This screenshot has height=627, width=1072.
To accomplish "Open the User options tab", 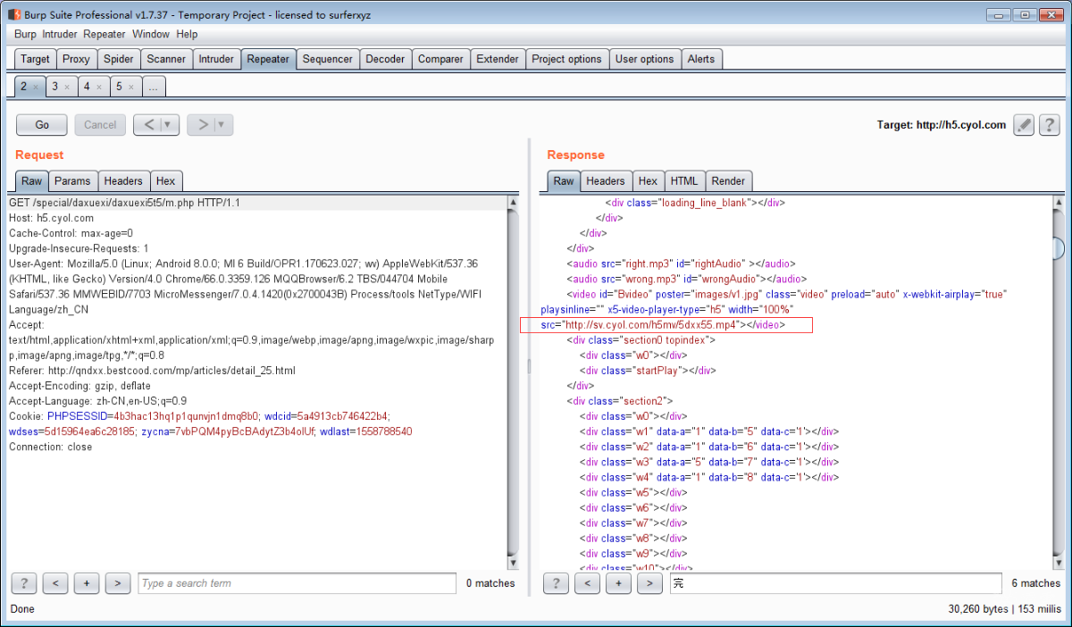I will tap(644, 59).
